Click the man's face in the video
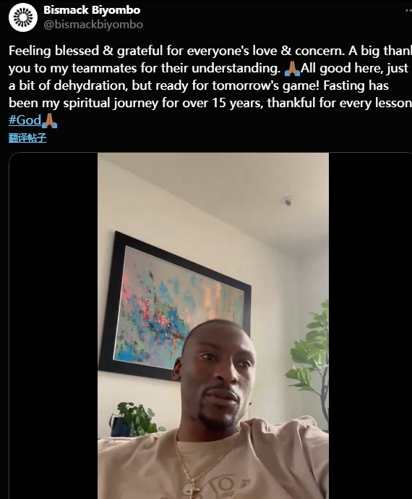 217,374
